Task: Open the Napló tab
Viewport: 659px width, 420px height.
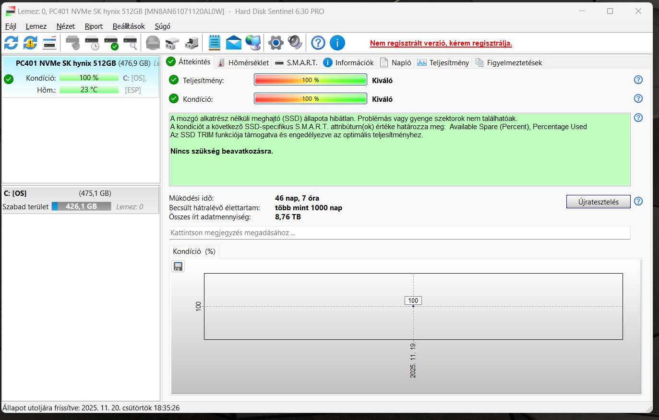Action: coord(395,62)
